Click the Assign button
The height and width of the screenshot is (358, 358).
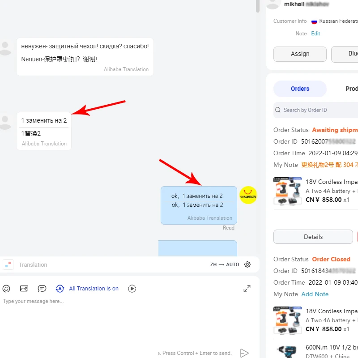tap(300, 54)
